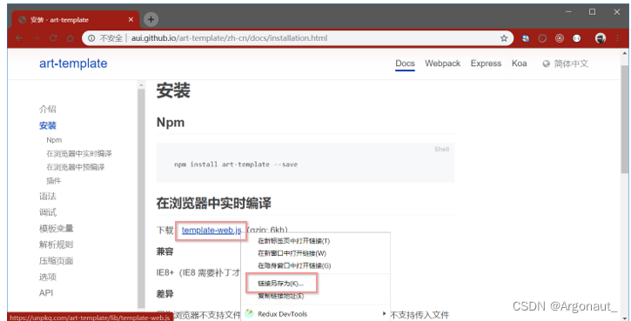631x321 pixels.
Task: Open the white circular extension icon
Action: 577,38
